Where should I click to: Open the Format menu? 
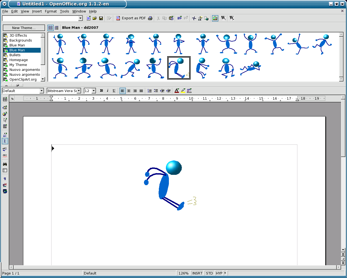click(x=51, y=11)
